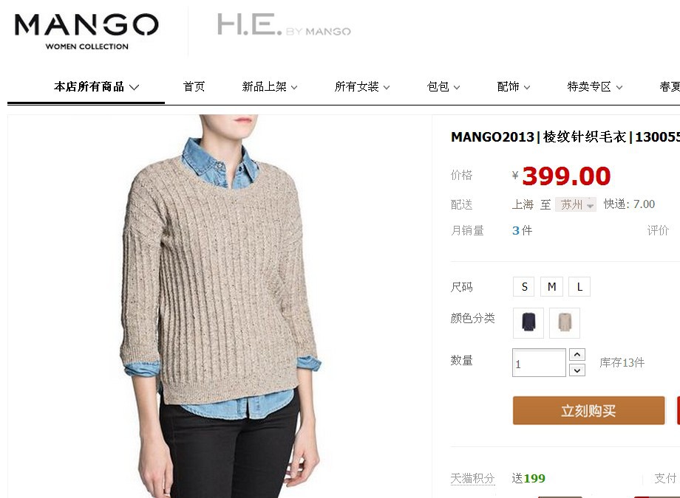
Task: Open the 包包 menu
Action: pos(443,87)
